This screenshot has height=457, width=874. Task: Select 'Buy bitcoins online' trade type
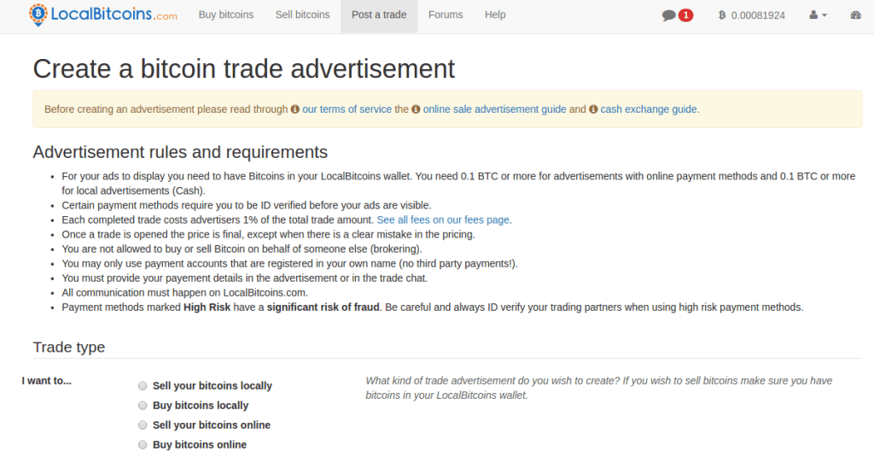143,445
